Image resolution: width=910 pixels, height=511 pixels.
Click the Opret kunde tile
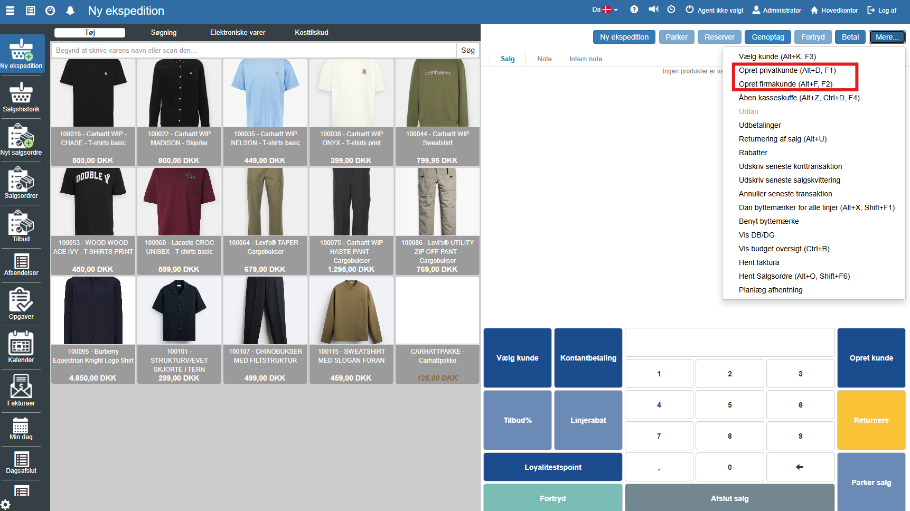point(871,358)
